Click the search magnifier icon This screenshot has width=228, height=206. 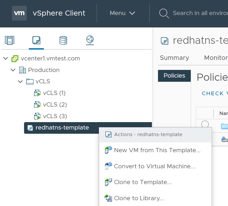(x=164, y=13)
